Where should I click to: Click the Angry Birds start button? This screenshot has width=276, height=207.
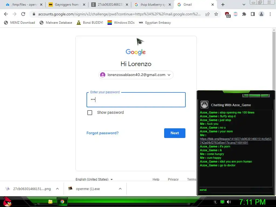tap(7, 202)
